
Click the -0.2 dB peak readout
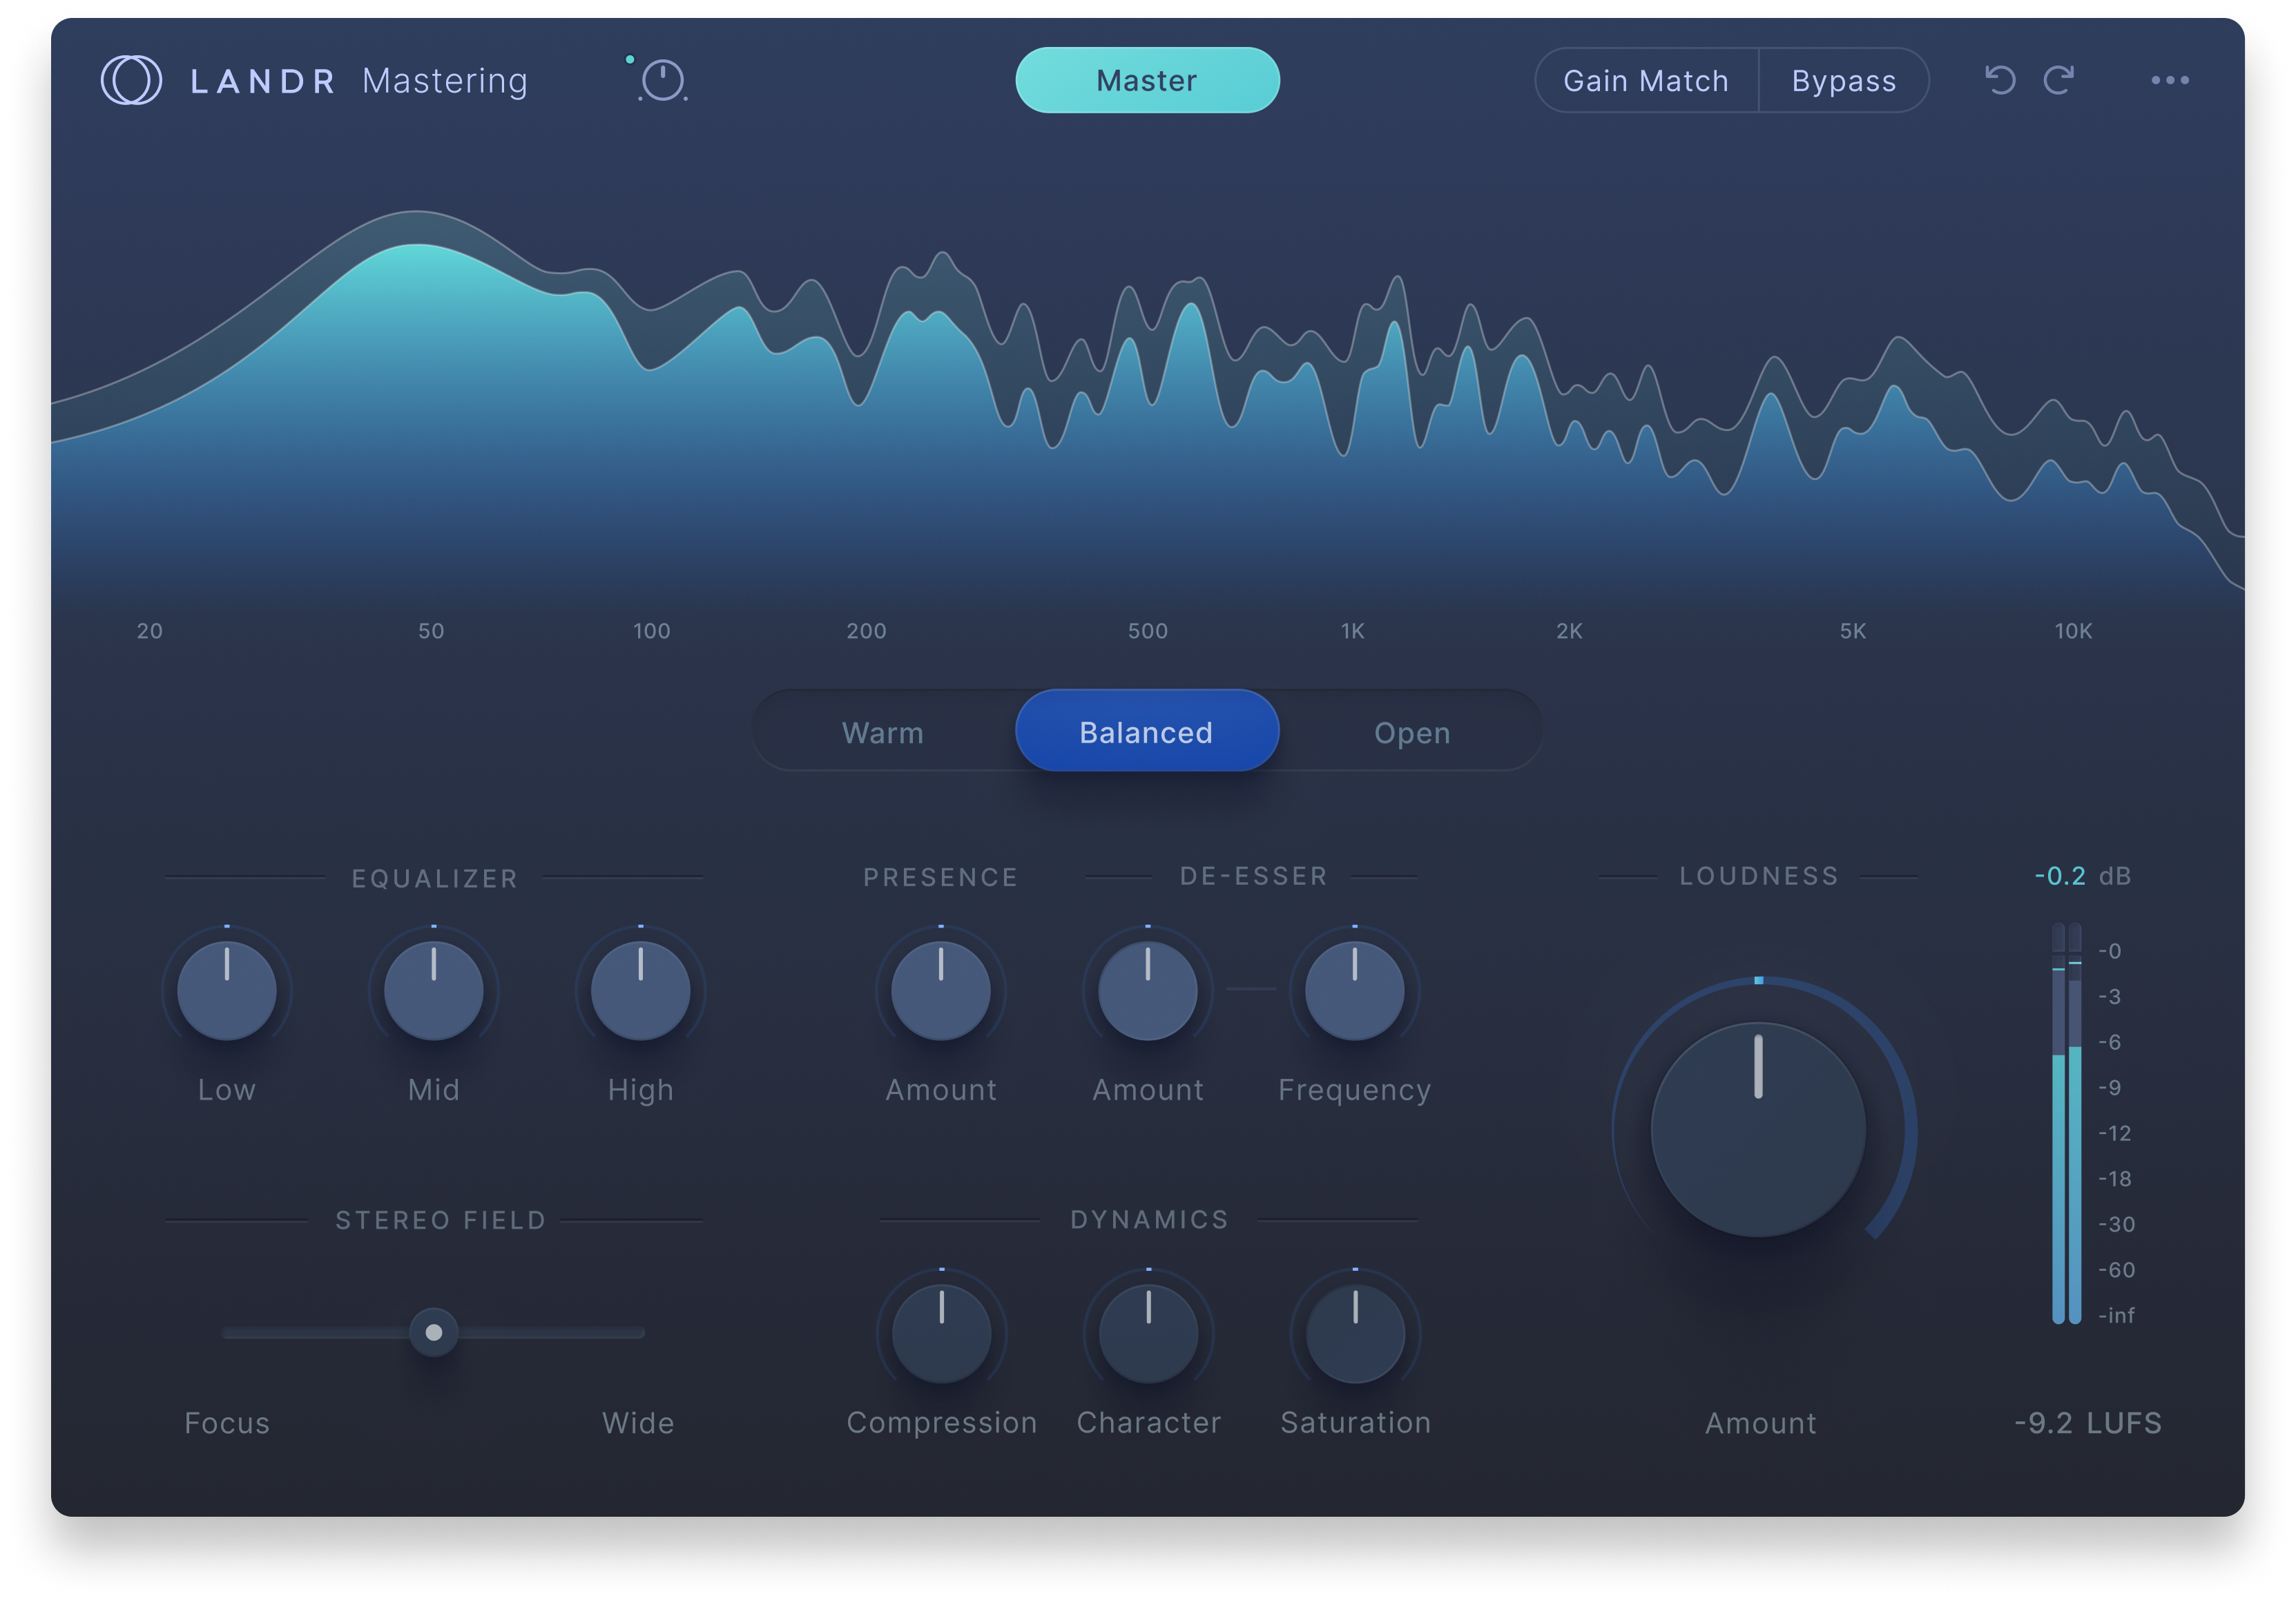tap(2082, 875)
